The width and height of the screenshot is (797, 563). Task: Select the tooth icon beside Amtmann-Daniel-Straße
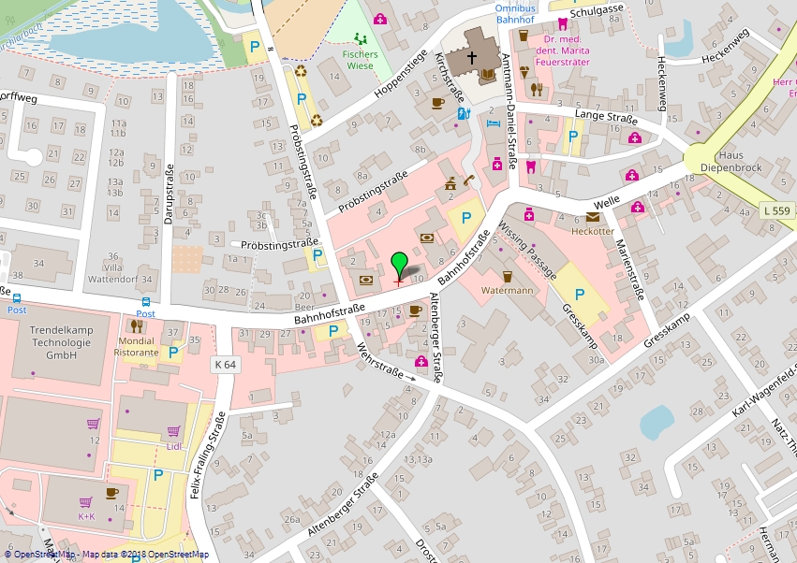point(531,166)
